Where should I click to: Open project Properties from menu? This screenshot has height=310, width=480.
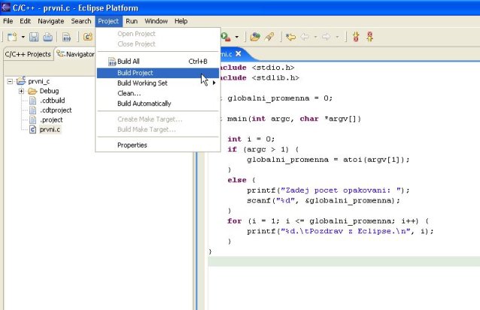pos(158,145)
